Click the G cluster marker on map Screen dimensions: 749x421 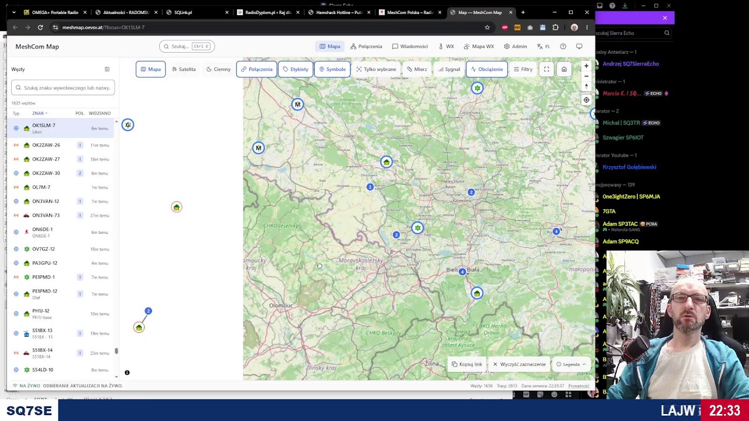(128, 125)
